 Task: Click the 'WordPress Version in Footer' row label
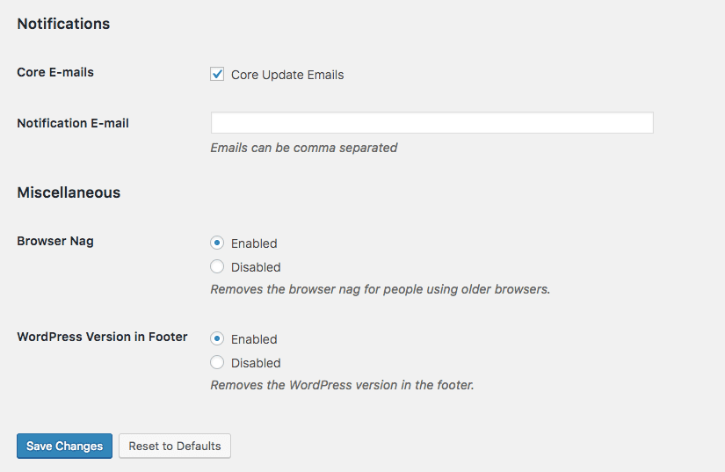tap(102, 337)
